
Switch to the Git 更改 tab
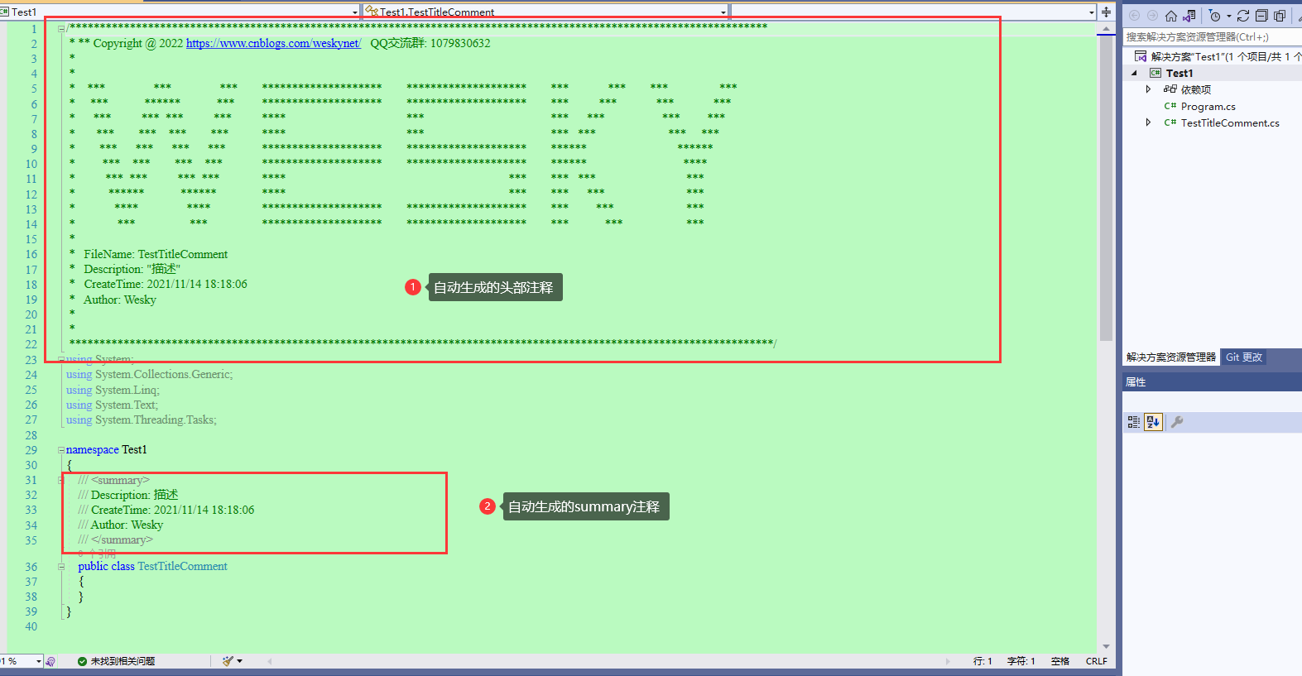pyautogui.click(x=1244, y=357)
